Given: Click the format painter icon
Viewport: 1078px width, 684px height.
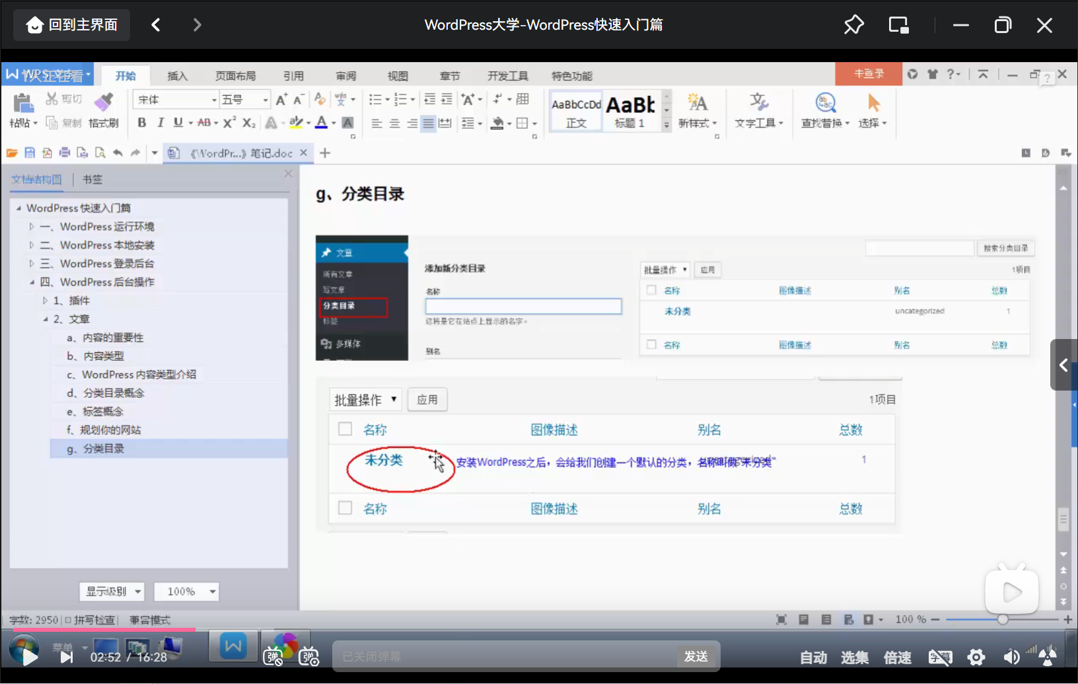Looking at the screenshot, I should (x=103, y=102).
